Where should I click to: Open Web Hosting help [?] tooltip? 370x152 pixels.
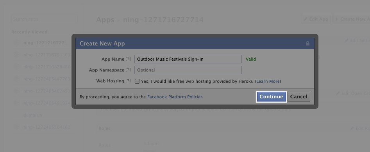click(x=128, y=81)
